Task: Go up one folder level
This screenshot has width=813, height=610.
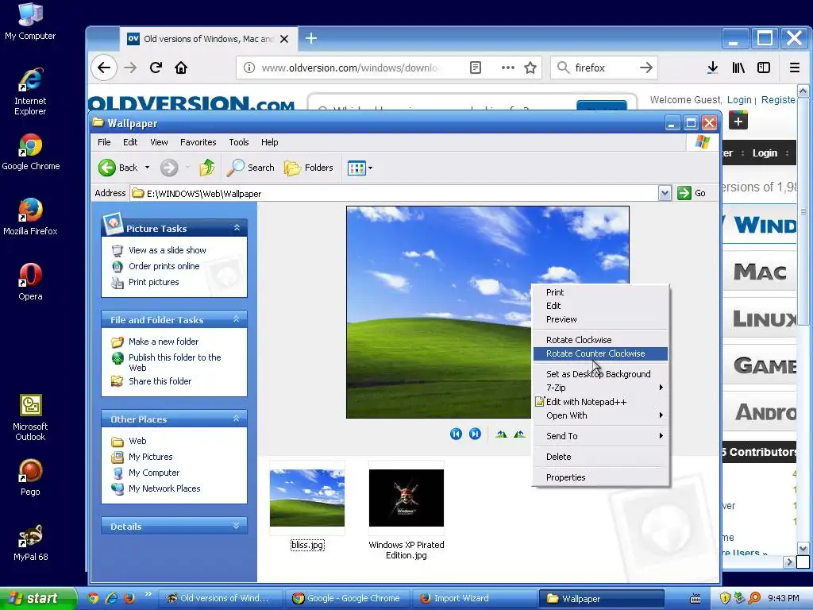Action: coord(207,168)
